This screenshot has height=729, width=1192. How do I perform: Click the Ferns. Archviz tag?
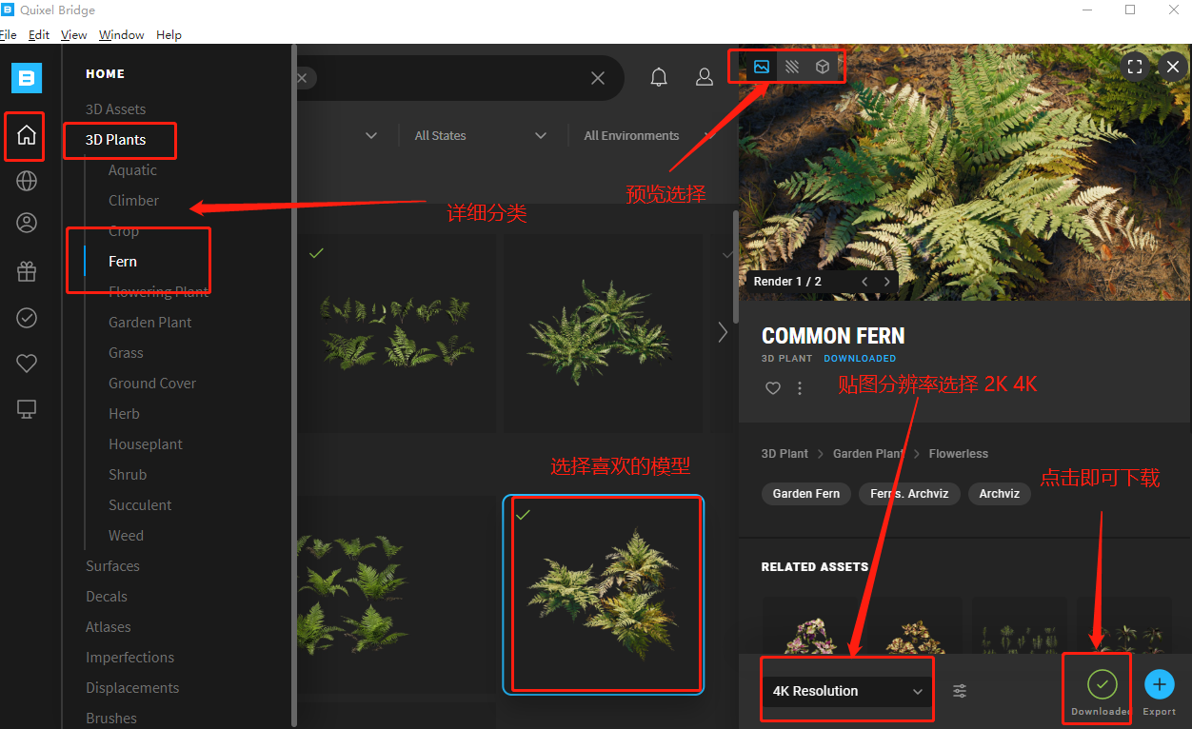pyautogui.click(x=909, y=494)
